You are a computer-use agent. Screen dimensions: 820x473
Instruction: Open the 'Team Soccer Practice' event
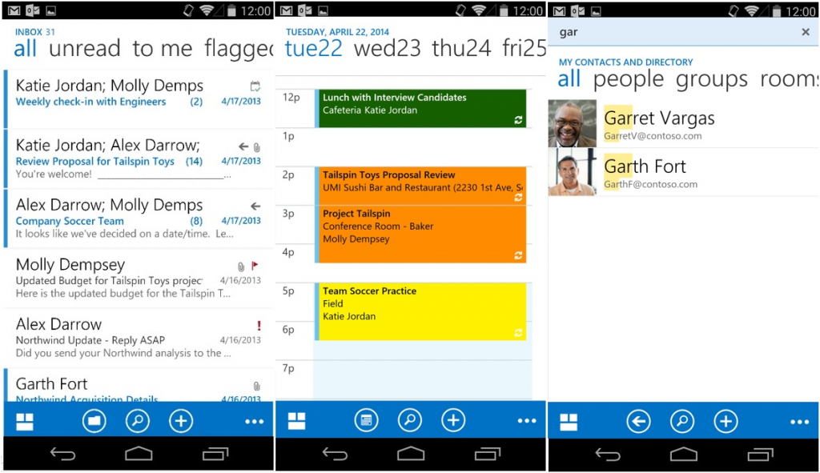coord(420,311)
